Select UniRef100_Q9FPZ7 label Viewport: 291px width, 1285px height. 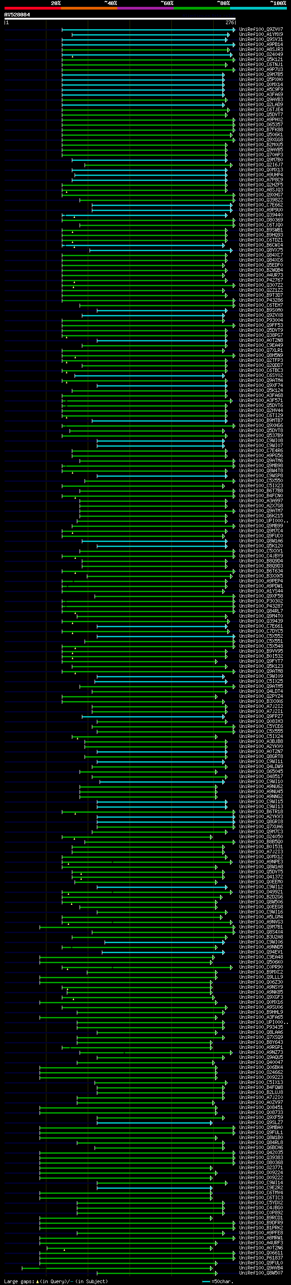pos(261,716)
